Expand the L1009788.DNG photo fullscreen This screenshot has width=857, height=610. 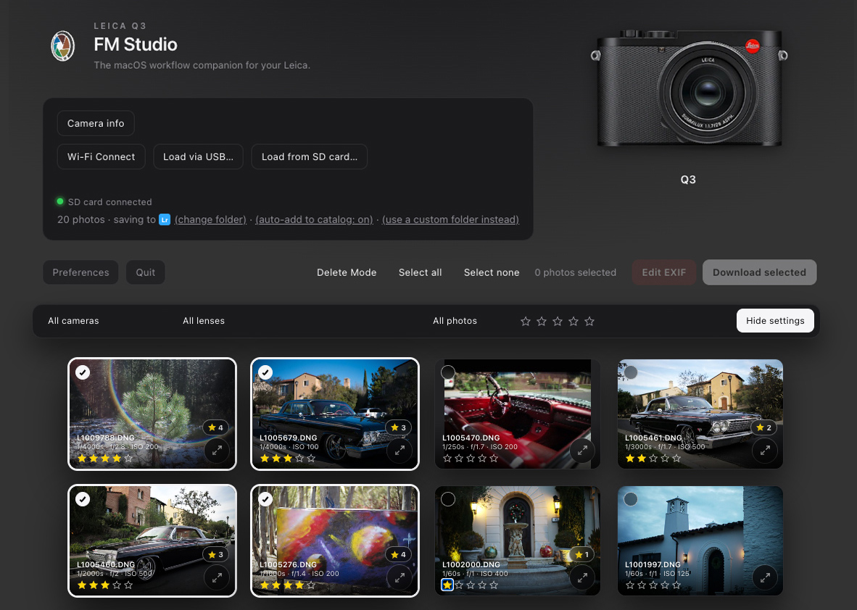click(217, 451)
